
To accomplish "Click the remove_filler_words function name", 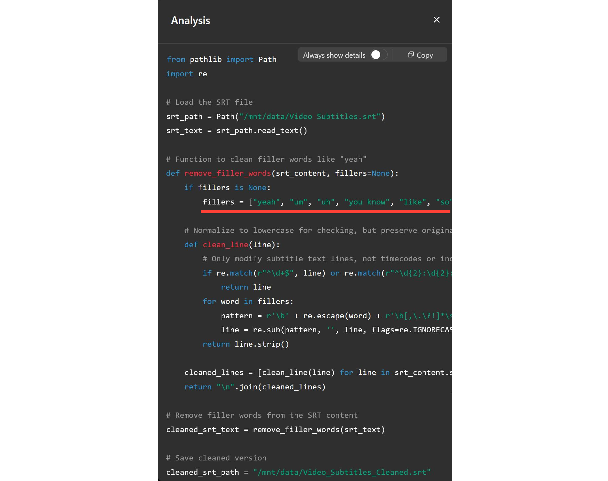I will [x=227, y=173].
